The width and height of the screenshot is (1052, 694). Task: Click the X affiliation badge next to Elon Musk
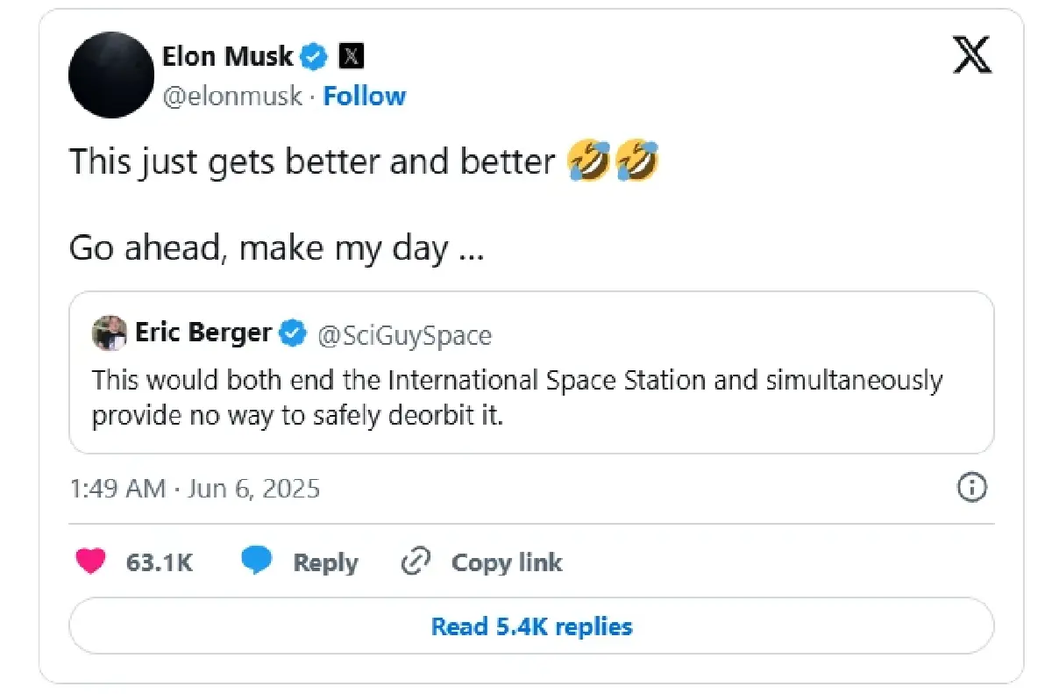351,58
